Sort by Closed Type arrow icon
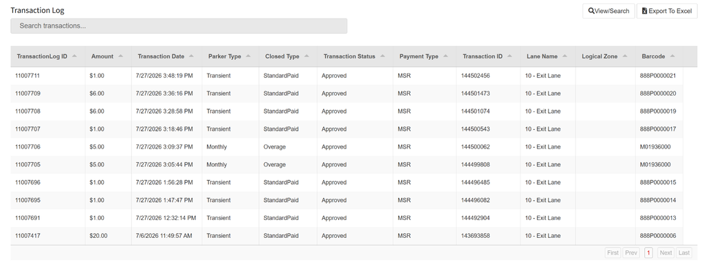 306,56
